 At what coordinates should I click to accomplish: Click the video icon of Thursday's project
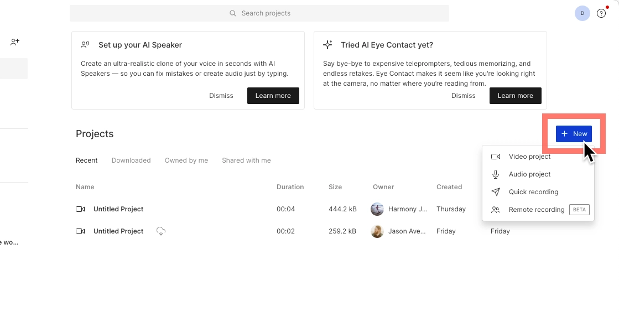[x=80, y=209]
